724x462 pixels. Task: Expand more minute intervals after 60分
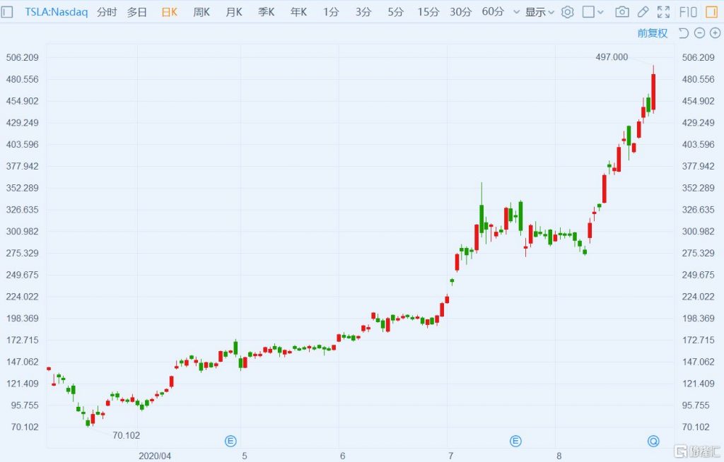click(515, 12)
